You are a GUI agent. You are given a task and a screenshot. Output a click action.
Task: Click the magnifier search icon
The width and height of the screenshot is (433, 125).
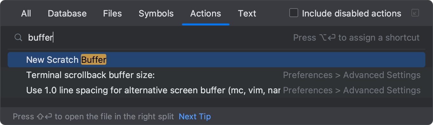(18, 38)
